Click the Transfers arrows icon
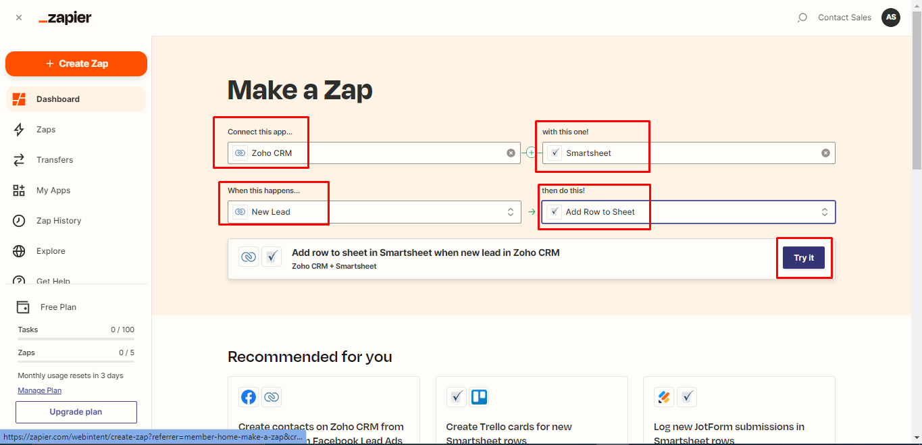Image resolution: width=922 pixels, height=445 pixels. tap(20, 160)
